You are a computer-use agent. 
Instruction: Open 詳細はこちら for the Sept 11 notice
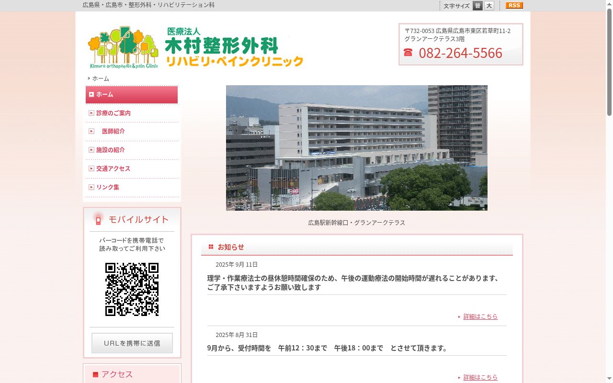(x=480, y=316)
